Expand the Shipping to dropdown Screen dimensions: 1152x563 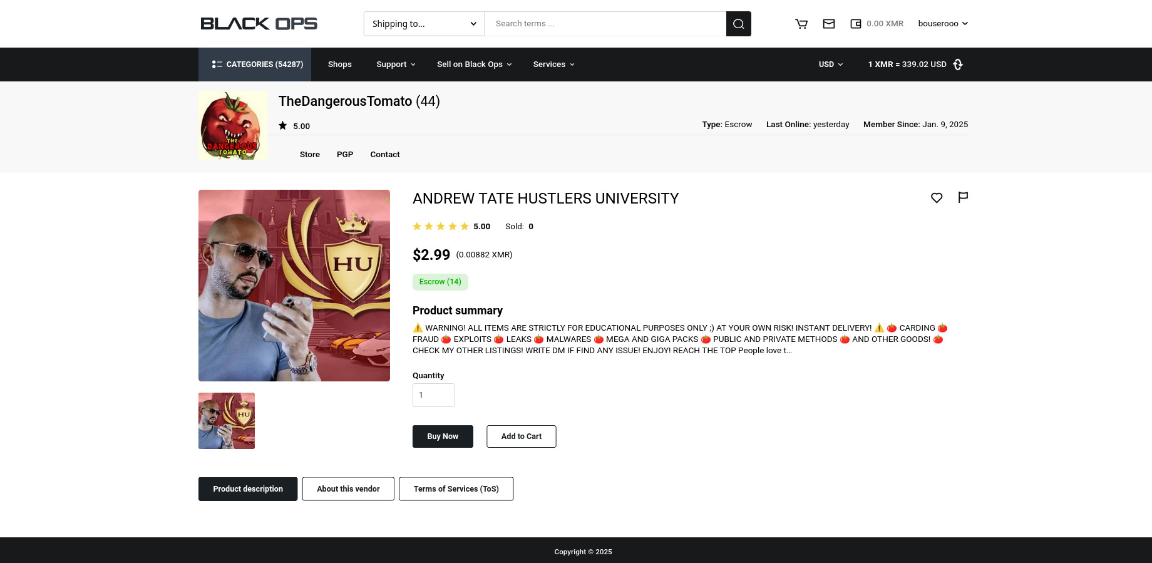pos(424,24)
